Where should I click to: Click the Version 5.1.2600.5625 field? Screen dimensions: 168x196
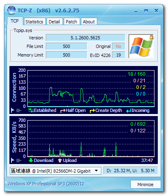tap(85, 38)
